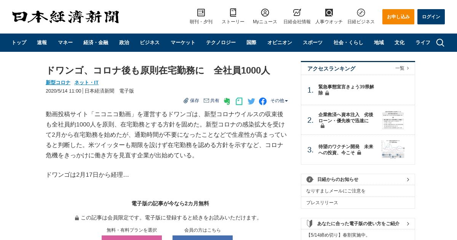
Task: Open the スポーツ navigation tab
Action: tap(313, 43)
